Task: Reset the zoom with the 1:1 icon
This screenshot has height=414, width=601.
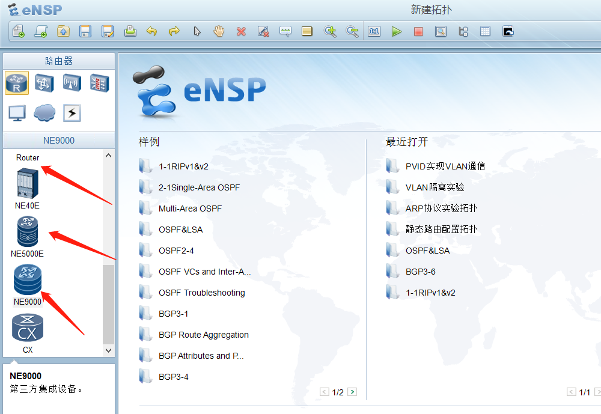Action: pyautogui.click(x=374, y=31)
